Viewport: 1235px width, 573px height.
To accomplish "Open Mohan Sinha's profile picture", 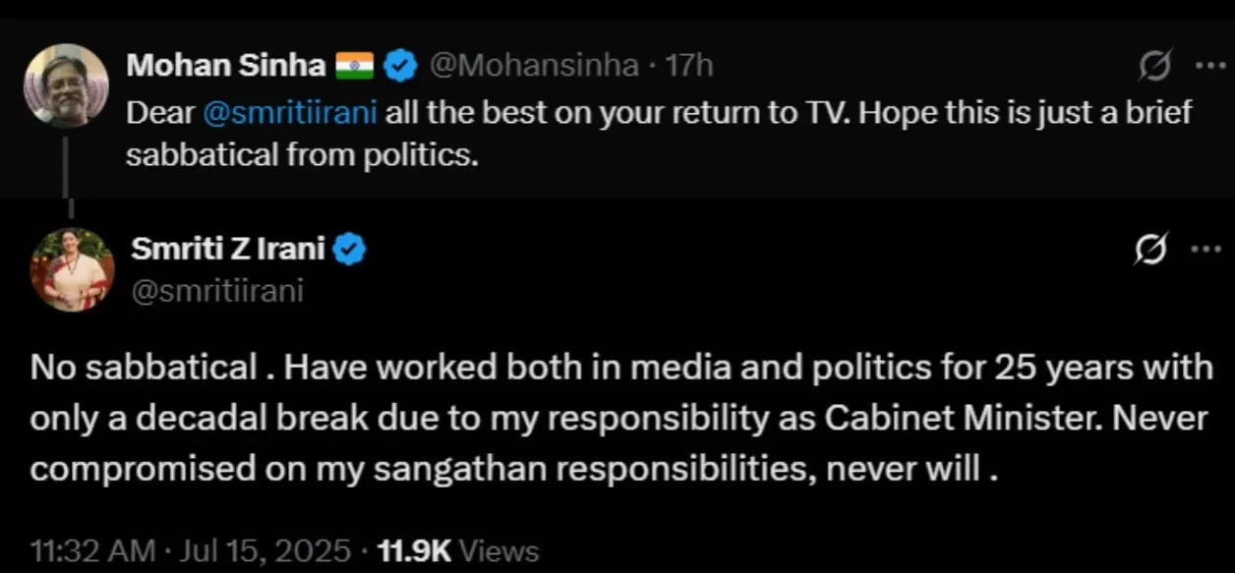I will pos(66,86).
